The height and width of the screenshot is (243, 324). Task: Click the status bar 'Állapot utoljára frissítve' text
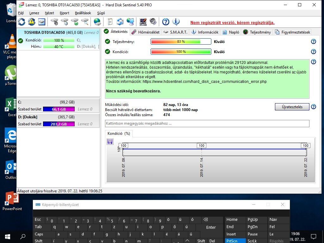coord(59,191)
